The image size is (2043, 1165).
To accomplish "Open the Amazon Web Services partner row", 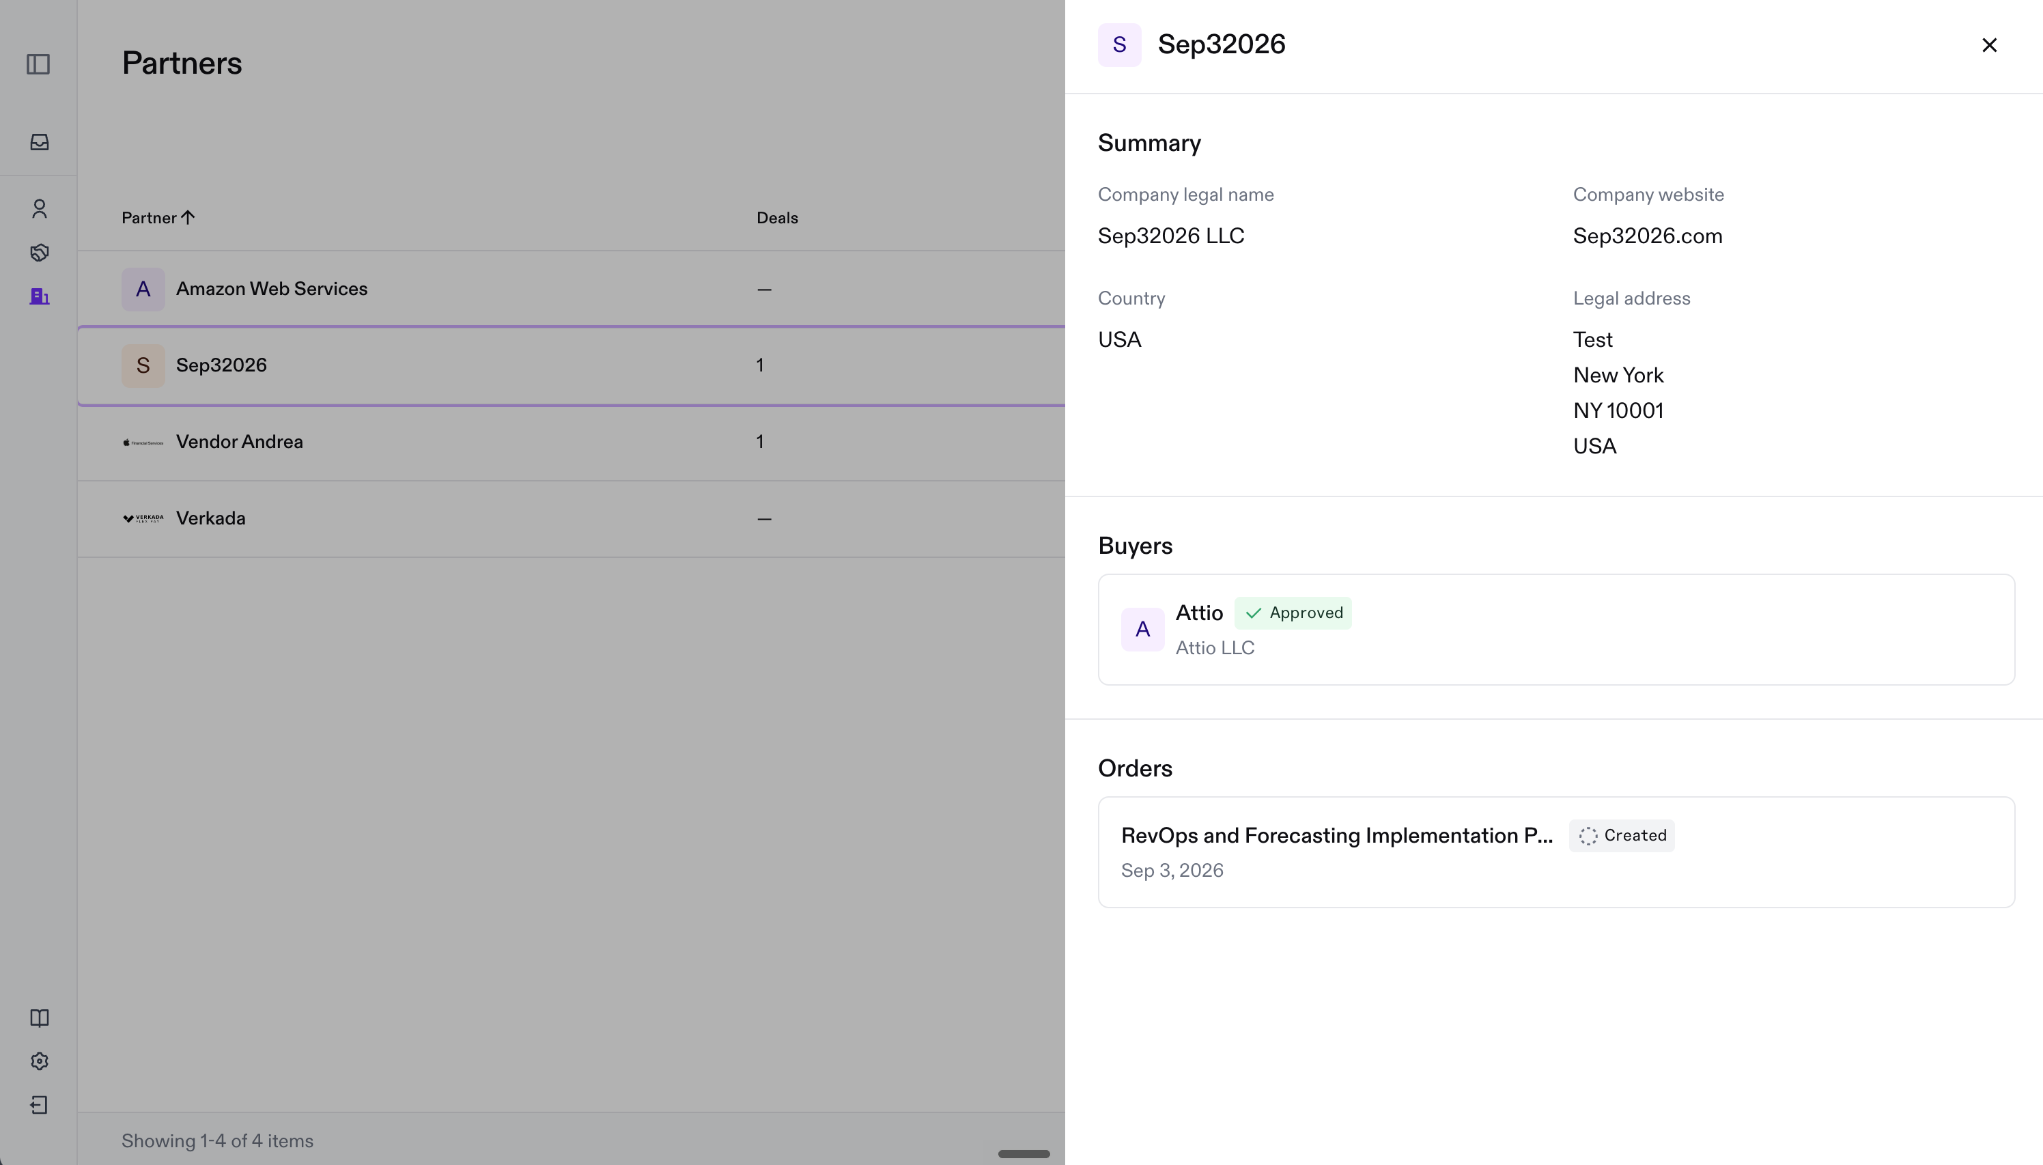I will pyautogui.click(x=571, y=289).
